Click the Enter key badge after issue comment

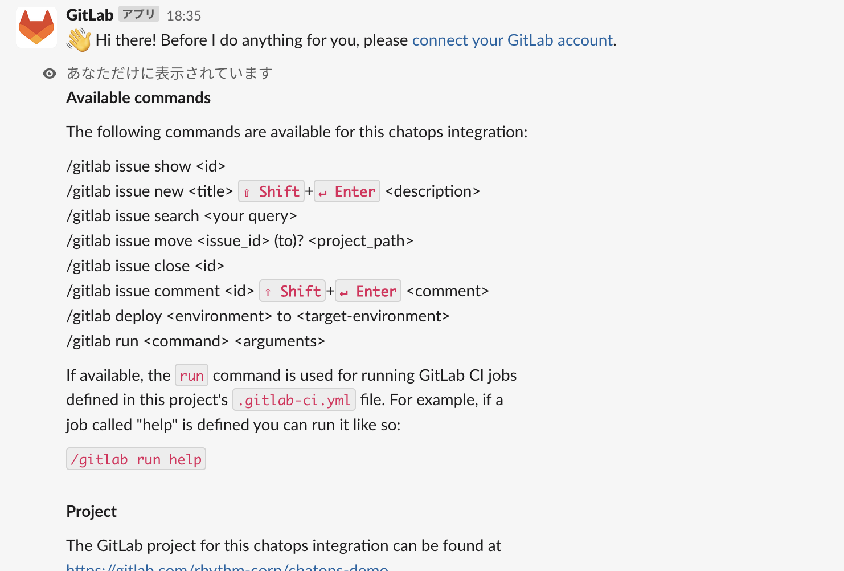[x=368, y=291]
